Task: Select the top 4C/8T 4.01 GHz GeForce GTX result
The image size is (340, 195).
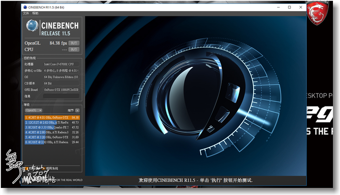Action: tap(52, 117)
